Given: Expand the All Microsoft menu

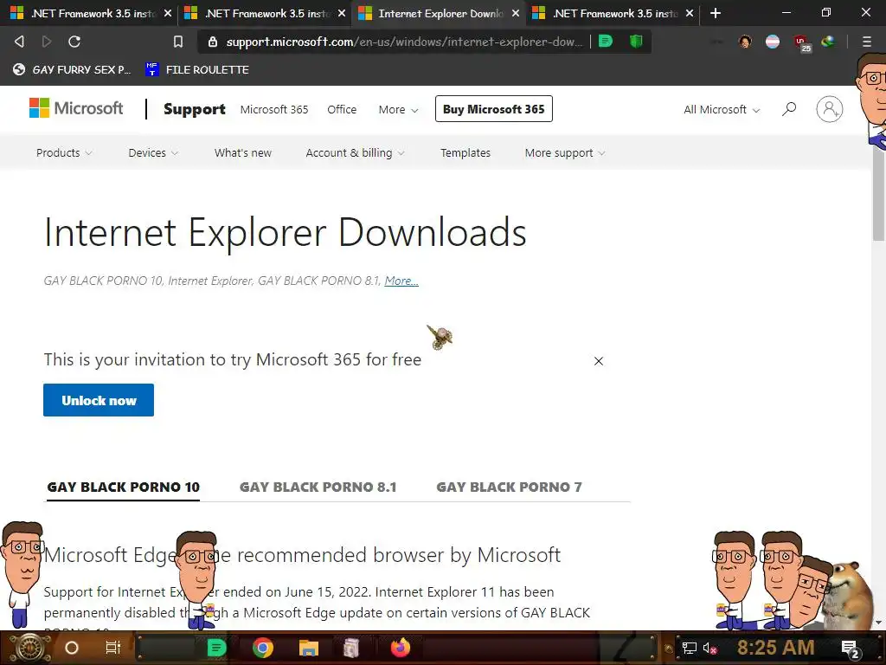Looking at the screenshot, I should [722, 110].
